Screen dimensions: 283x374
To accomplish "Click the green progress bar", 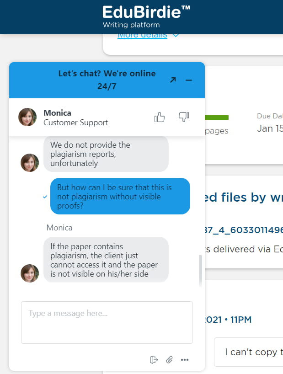I will pyautogui.click(x=217, y=118).
